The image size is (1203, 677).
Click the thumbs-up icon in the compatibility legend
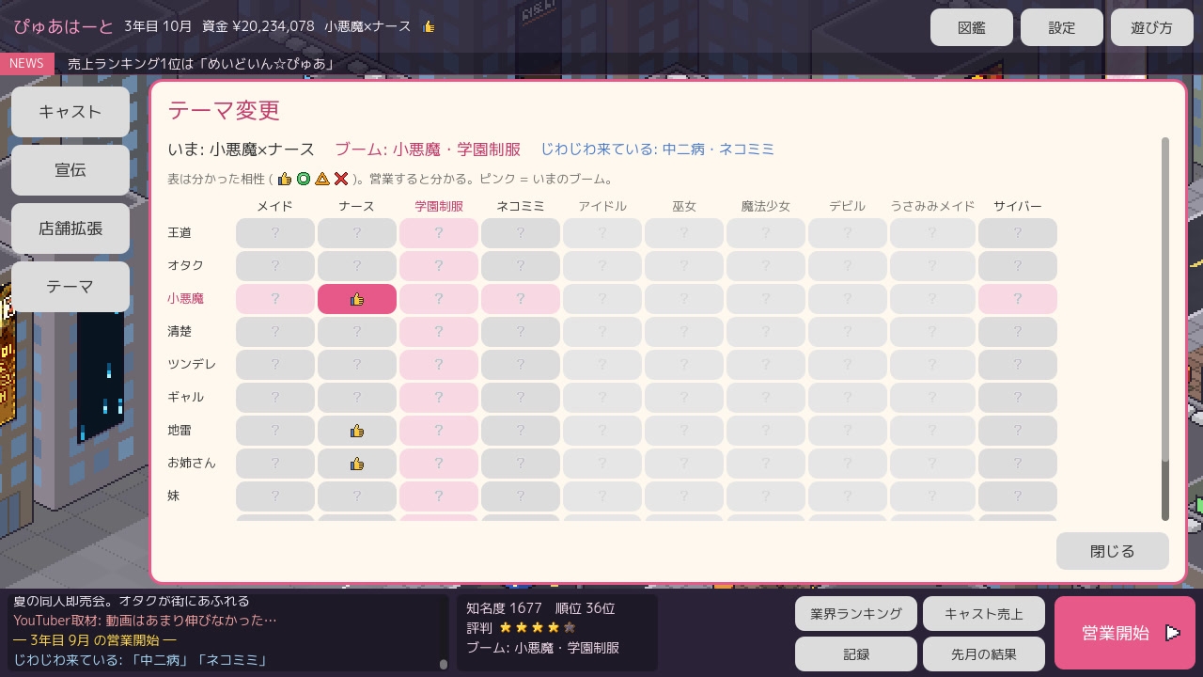[285, 179]
